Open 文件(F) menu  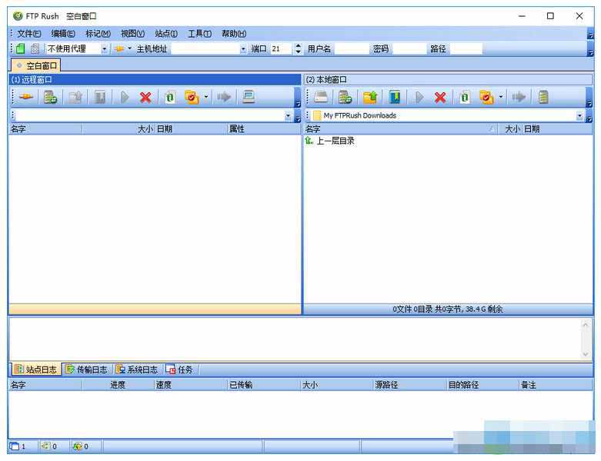point(28,34)
